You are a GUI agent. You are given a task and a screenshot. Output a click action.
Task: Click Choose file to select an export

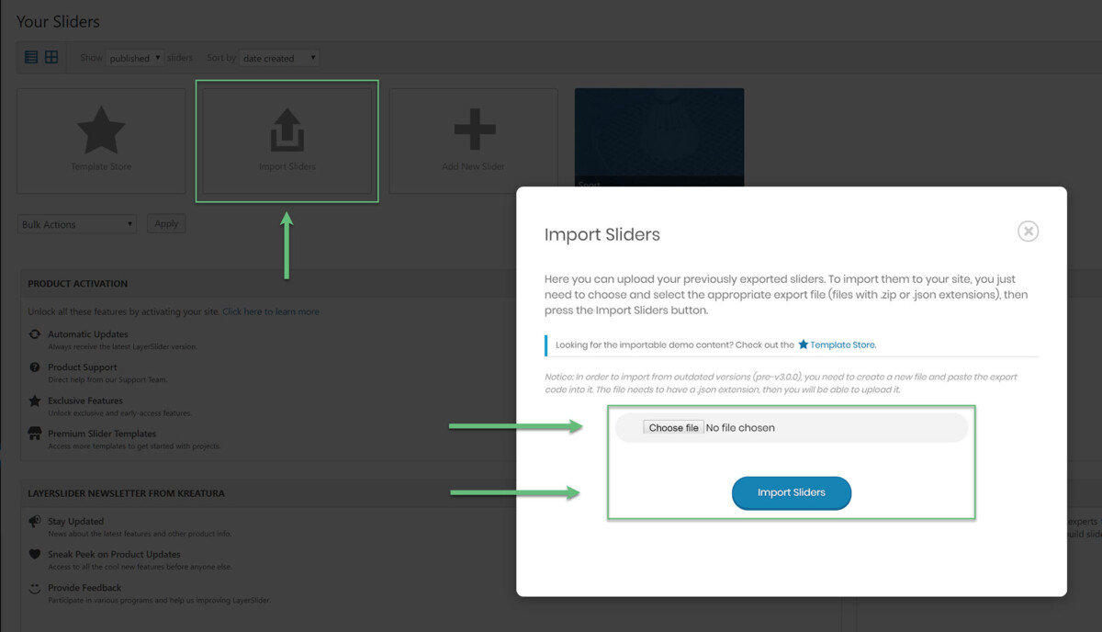pyautogui.click(x=673, y=426)
